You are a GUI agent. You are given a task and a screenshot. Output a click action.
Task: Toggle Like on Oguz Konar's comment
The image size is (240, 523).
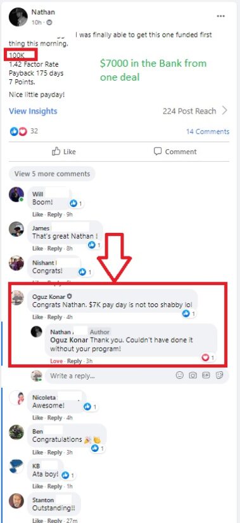pos(37,317)
